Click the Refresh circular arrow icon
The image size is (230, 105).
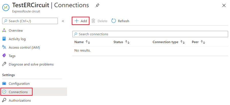[x=114, y=21]
